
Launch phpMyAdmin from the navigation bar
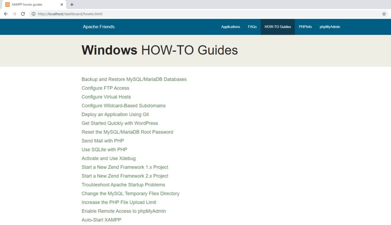[330, 27]
